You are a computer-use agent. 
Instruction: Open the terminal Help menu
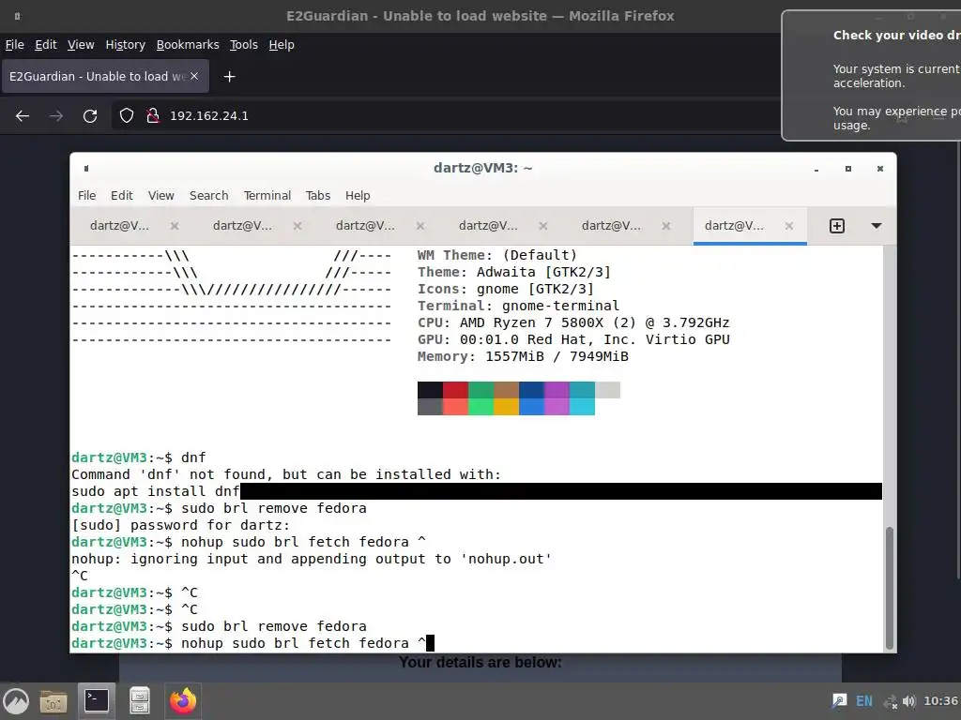tap(358, 195)
